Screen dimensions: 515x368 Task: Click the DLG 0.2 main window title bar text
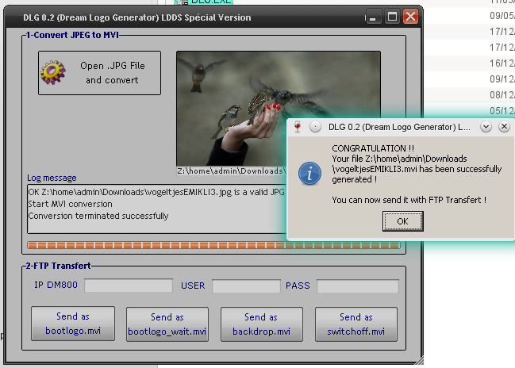coord(137,17)
